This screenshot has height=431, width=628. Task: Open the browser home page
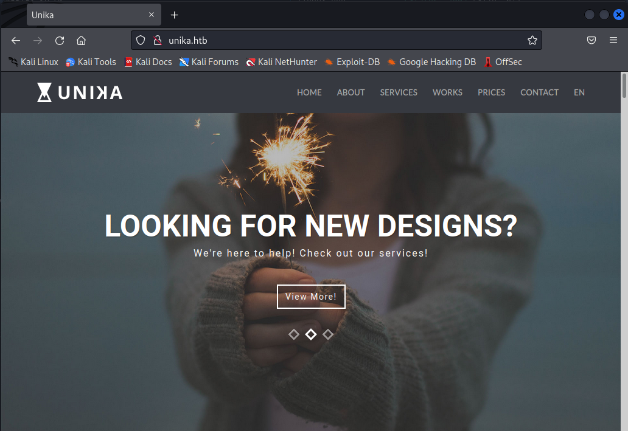(82, 40)
